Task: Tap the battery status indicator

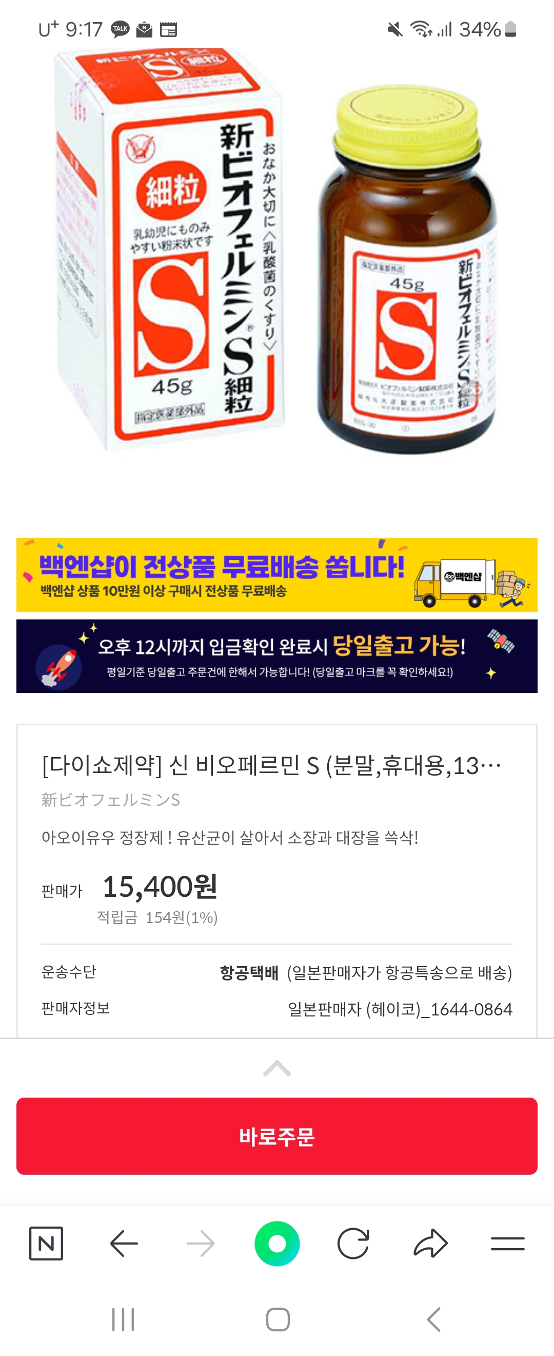Action: (510, 29)
